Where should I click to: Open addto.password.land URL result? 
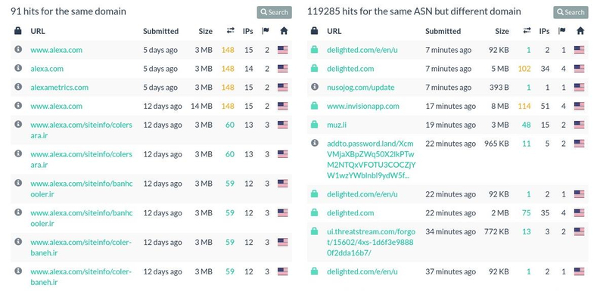[x=372, y=159]
